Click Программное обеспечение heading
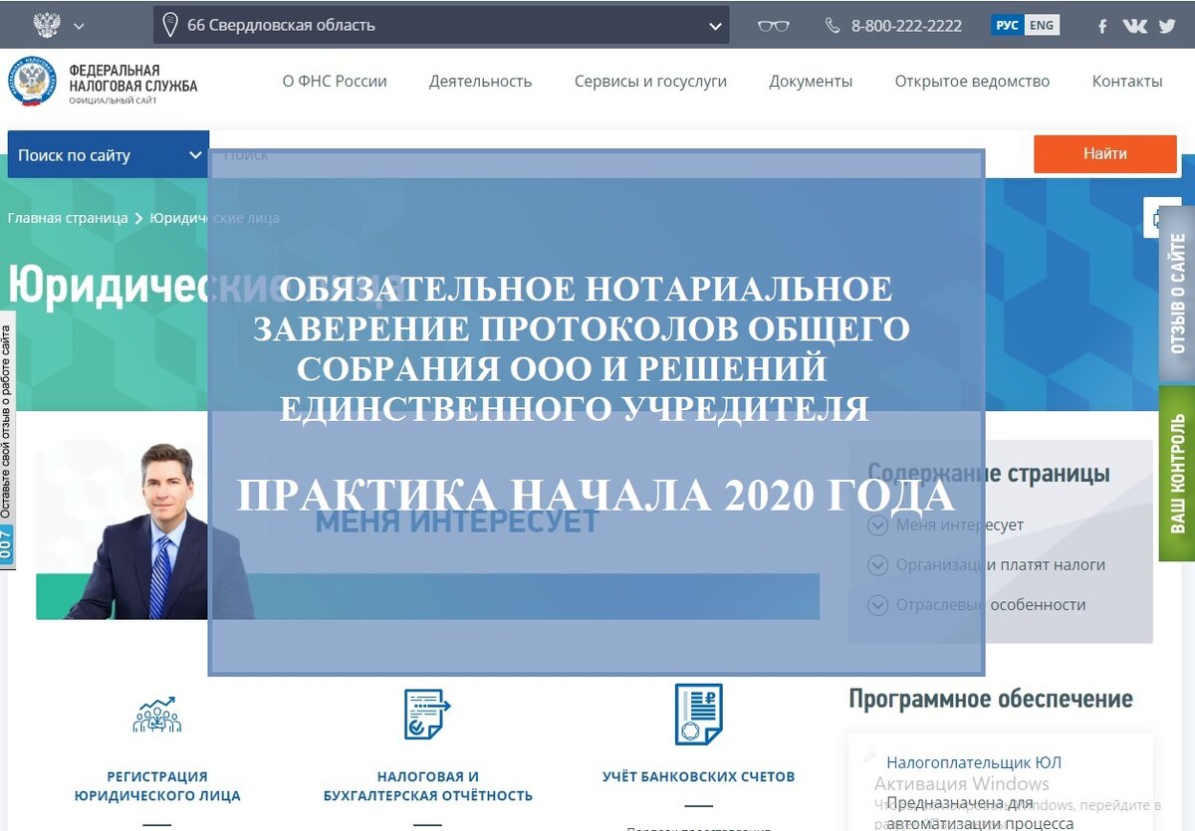The height and width of the screenshot is (831, 1195). pyautogui.click(x=991, y=699)
